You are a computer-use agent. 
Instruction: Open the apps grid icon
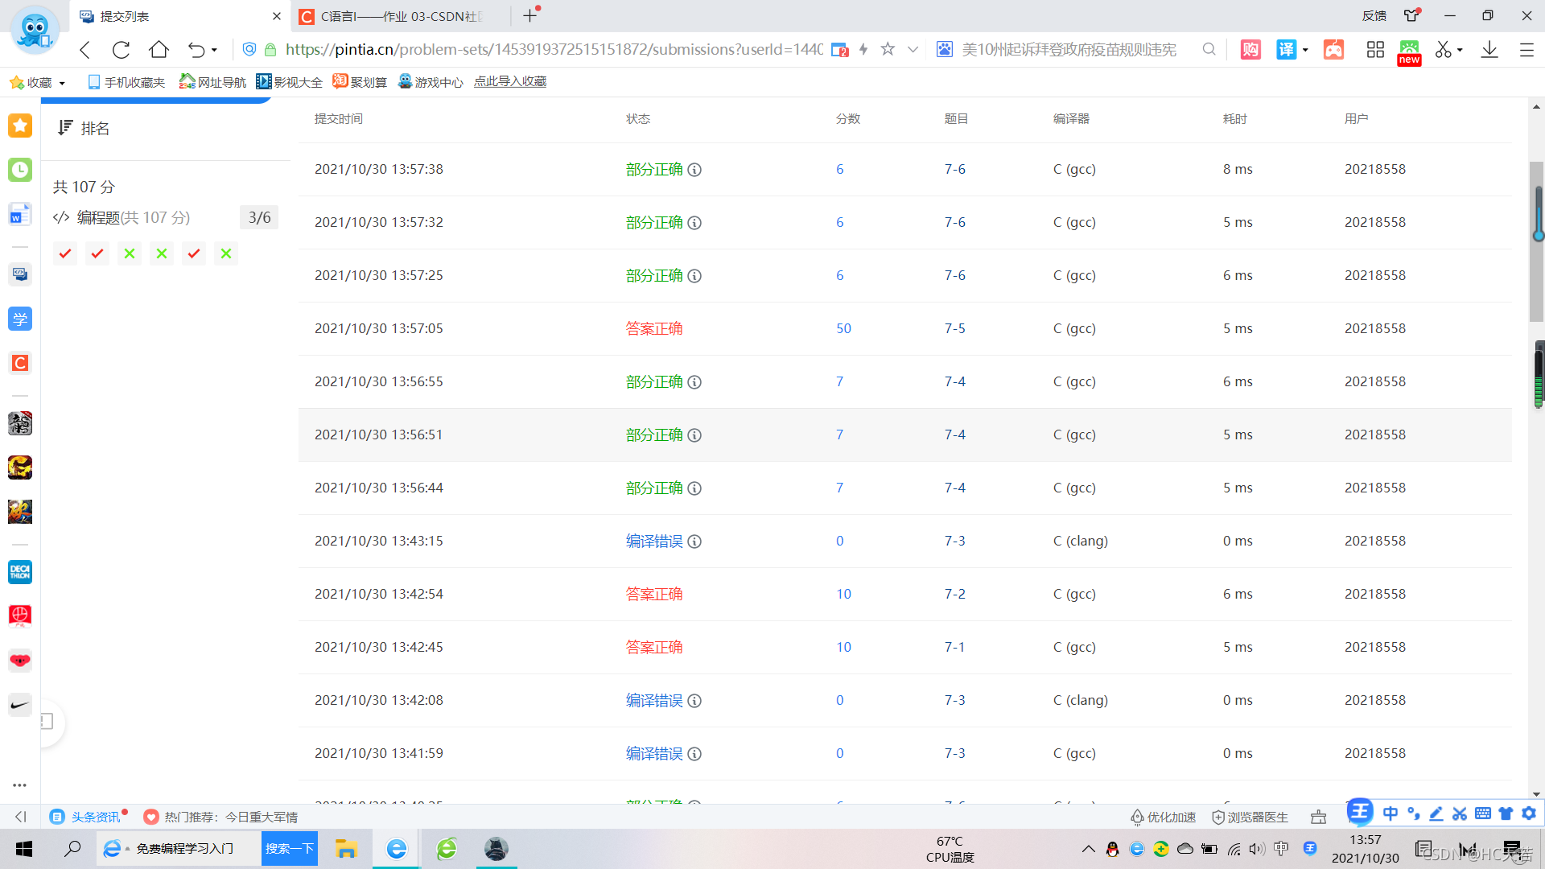coord(1375,50)
